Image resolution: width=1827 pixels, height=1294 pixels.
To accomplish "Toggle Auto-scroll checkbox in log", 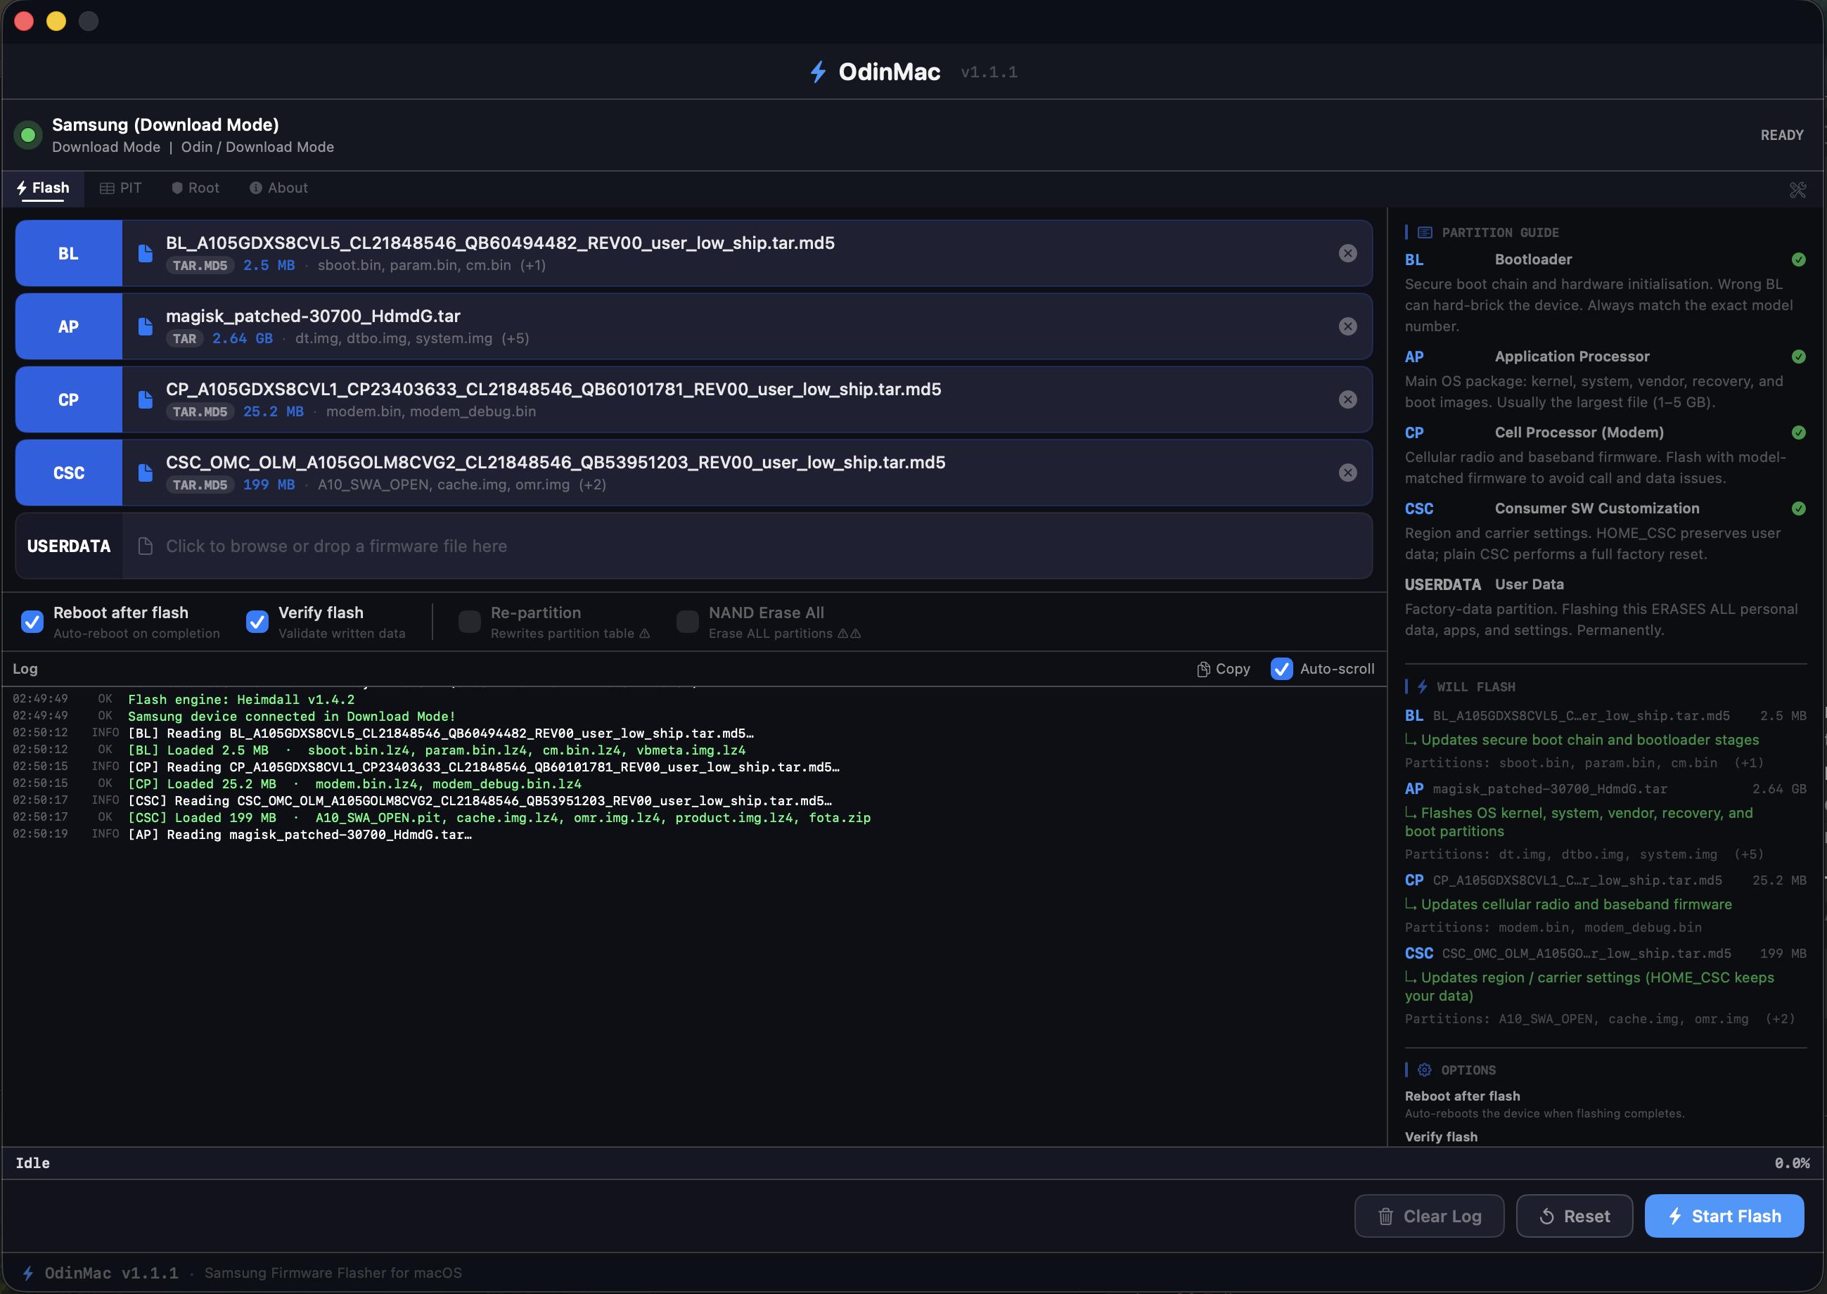I will [x=1282, y=669].
